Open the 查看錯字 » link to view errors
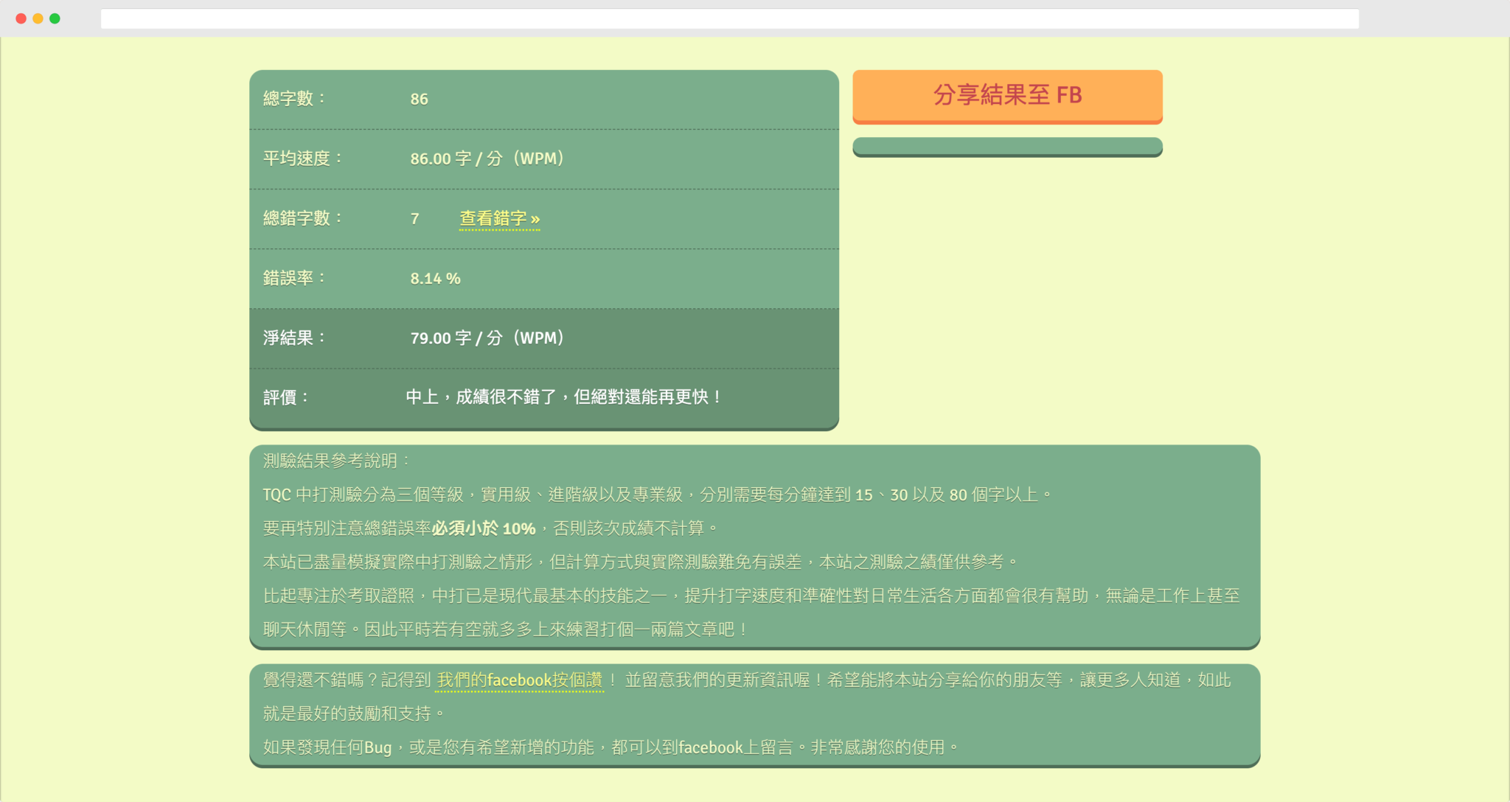1510x802 pixels. tap(499, 219)
